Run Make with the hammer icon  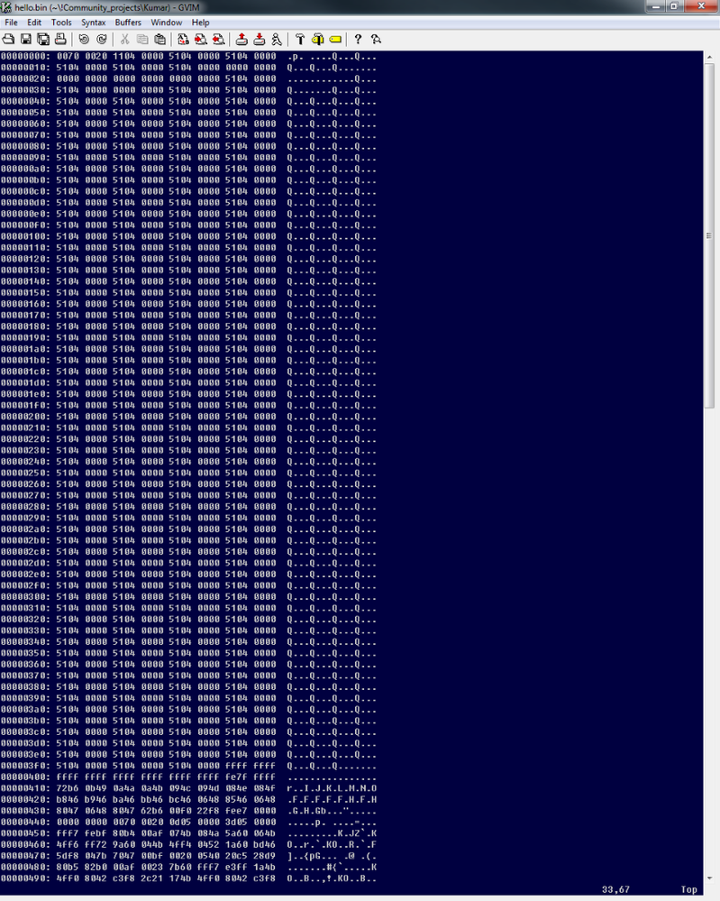coord(300,39)
